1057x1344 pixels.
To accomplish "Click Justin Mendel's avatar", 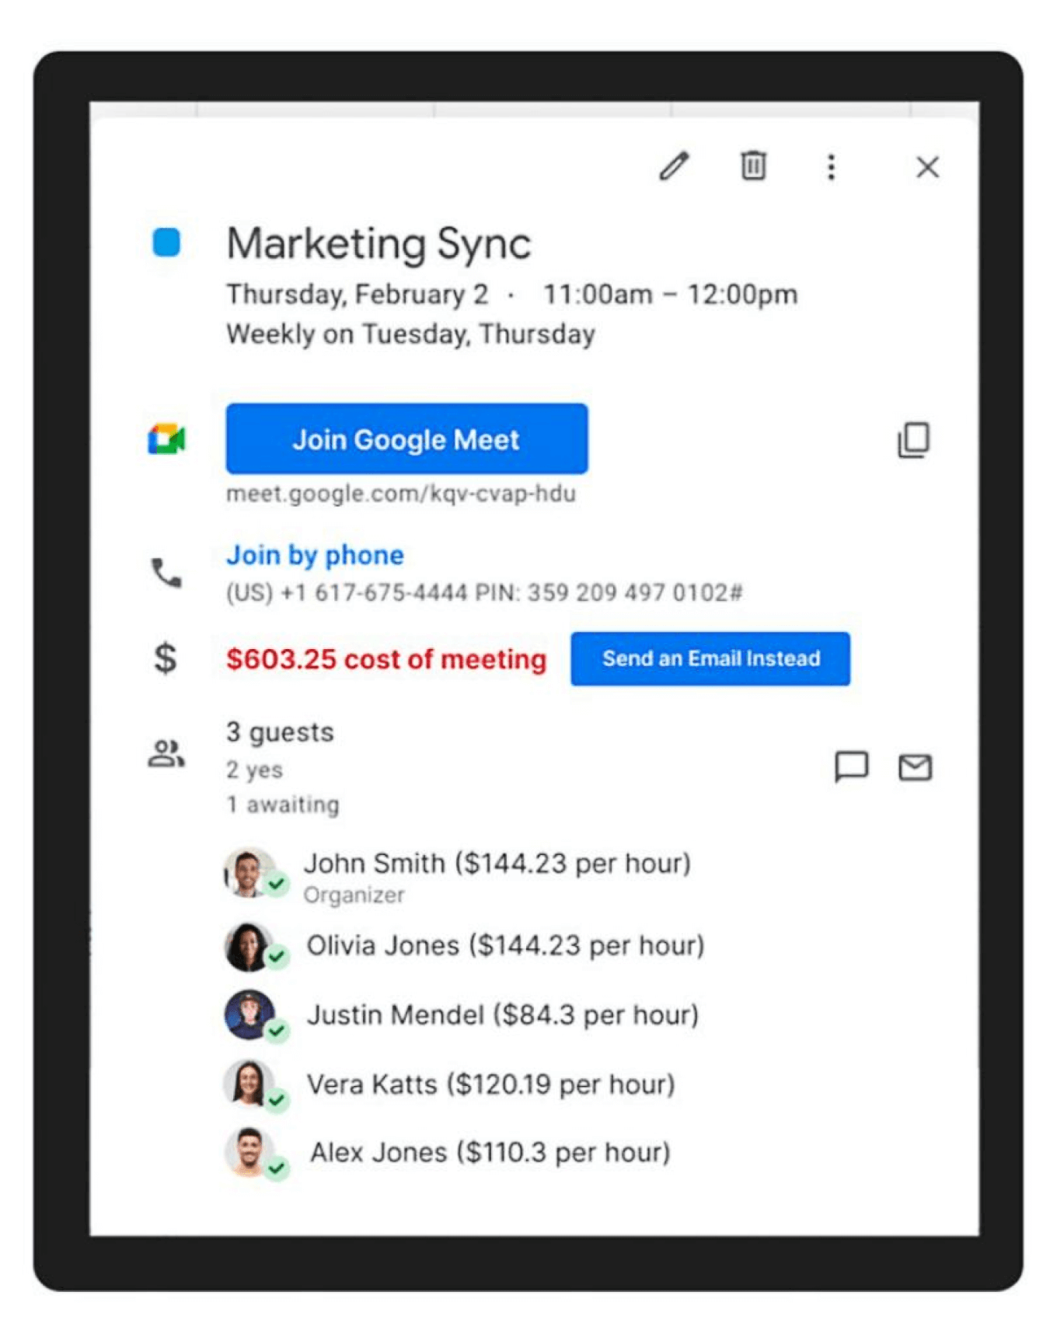I will (x=249, y=1014).
